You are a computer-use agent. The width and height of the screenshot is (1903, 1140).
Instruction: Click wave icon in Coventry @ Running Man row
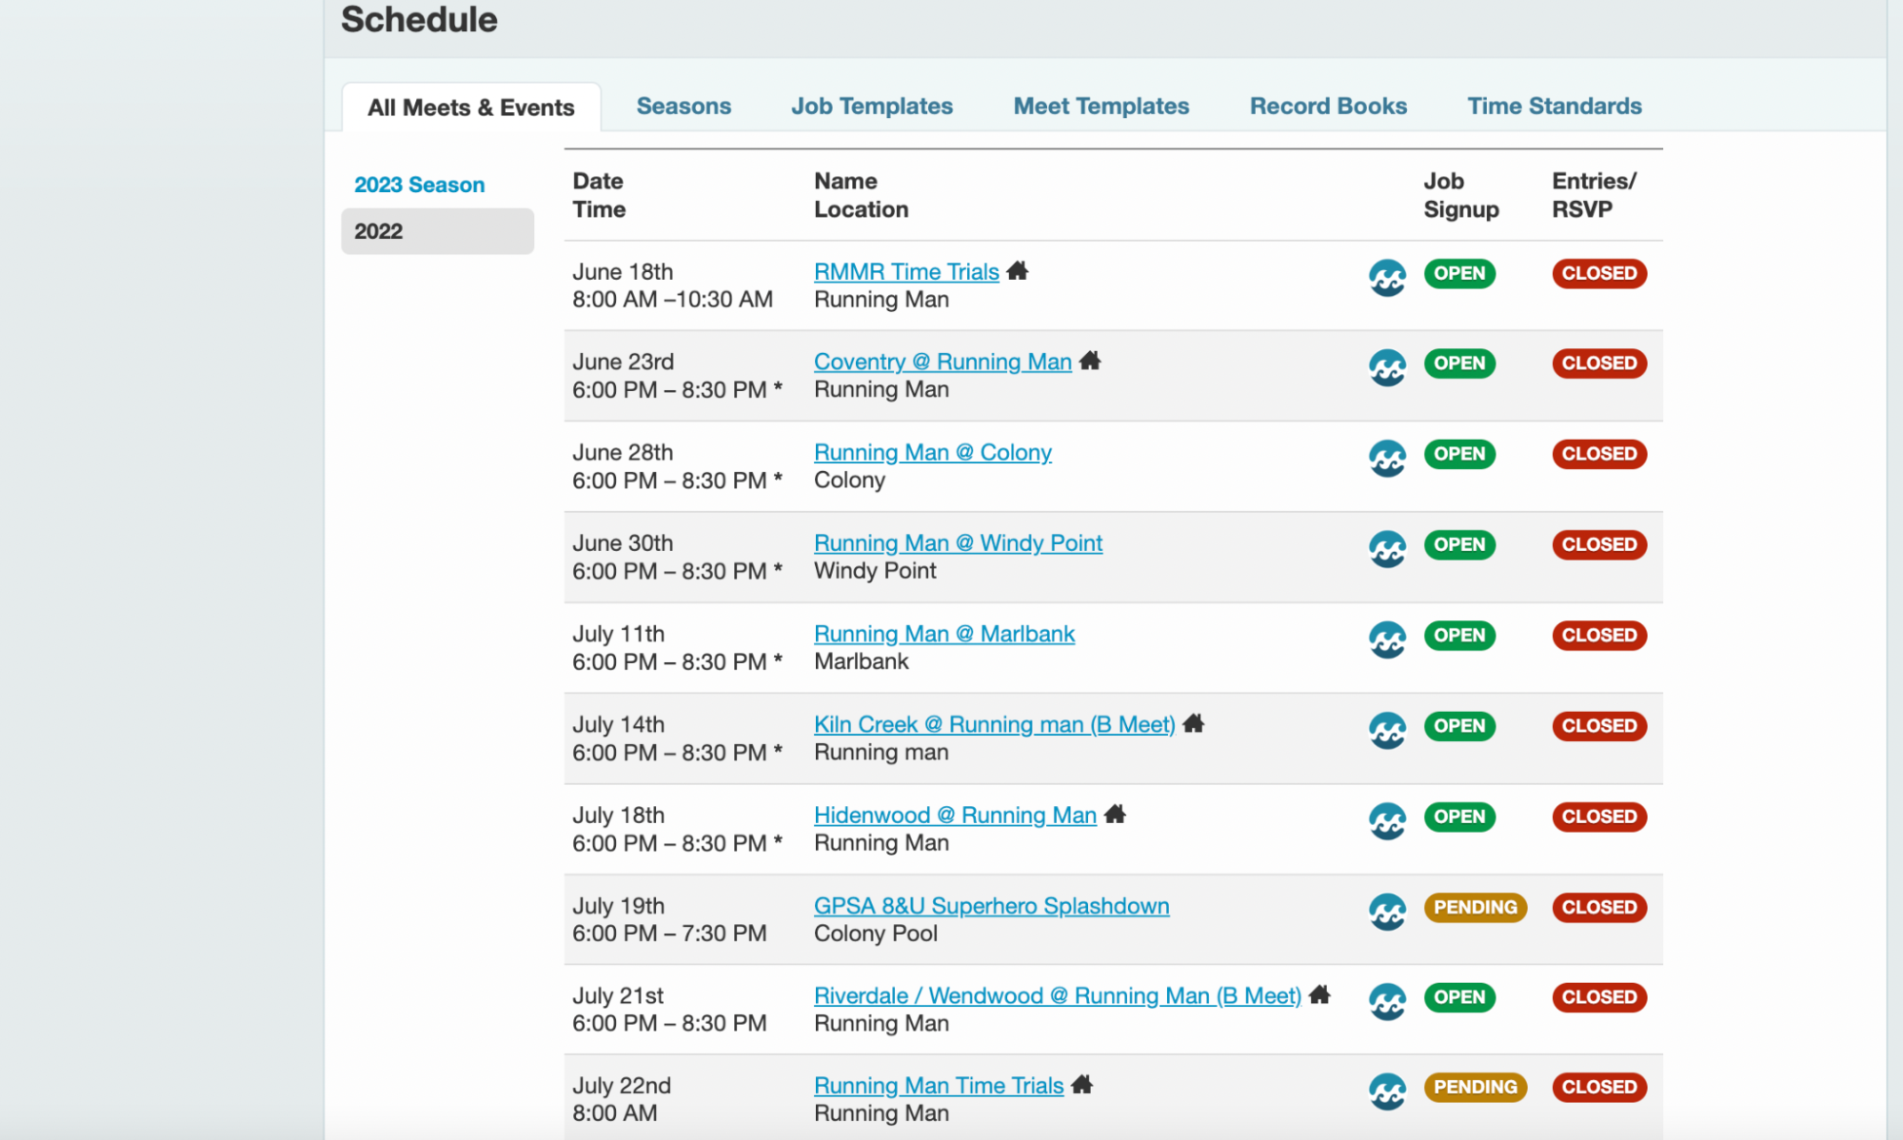point(1387,367)
